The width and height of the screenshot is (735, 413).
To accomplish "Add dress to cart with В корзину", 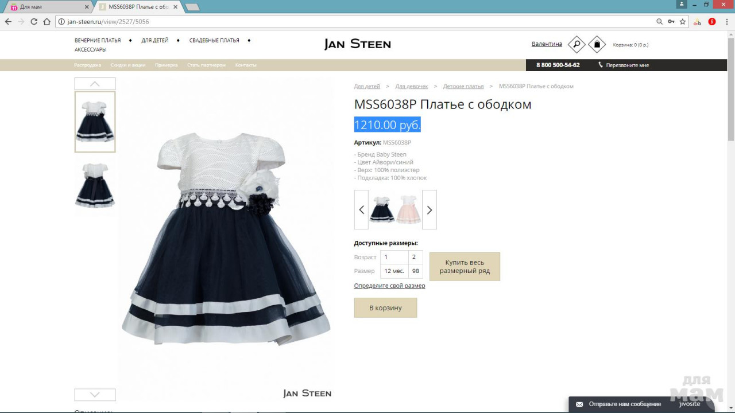I will [385, 308].
